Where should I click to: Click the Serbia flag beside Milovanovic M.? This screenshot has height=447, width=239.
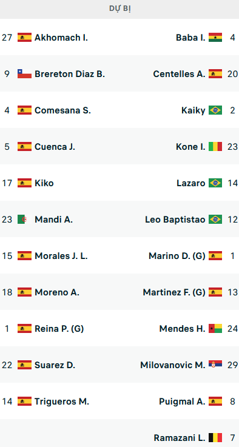tap(215, 365)
